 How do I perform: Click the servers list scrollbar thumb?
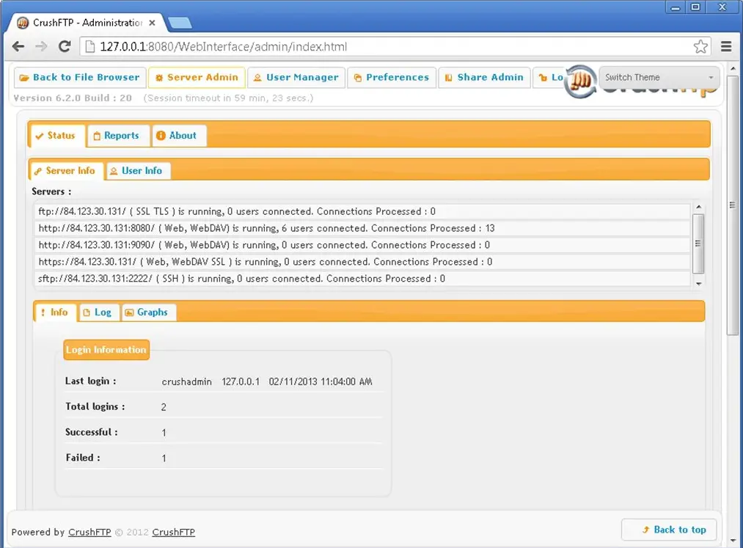(x=698, y=244)
